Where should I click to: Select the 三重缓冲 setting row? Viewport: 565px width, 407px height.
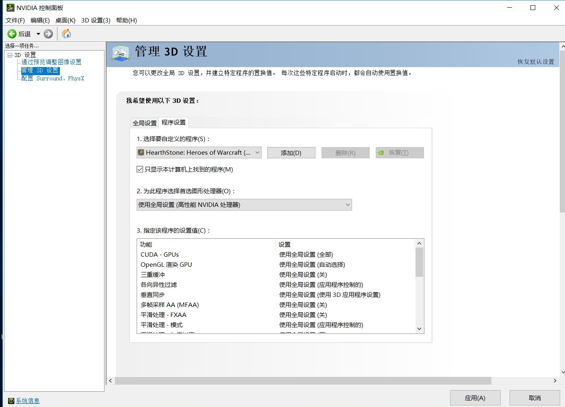click(x=275, y=274)
